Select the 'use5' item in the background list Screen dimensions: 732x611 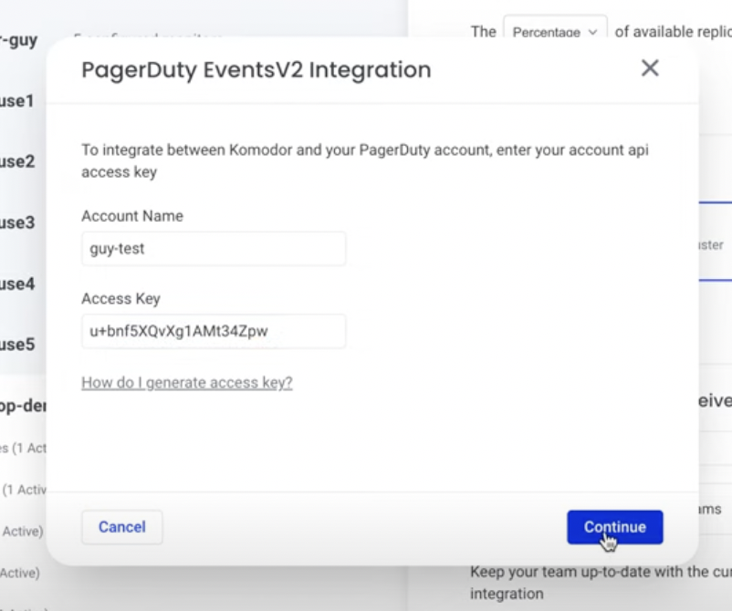pos(17,344)
